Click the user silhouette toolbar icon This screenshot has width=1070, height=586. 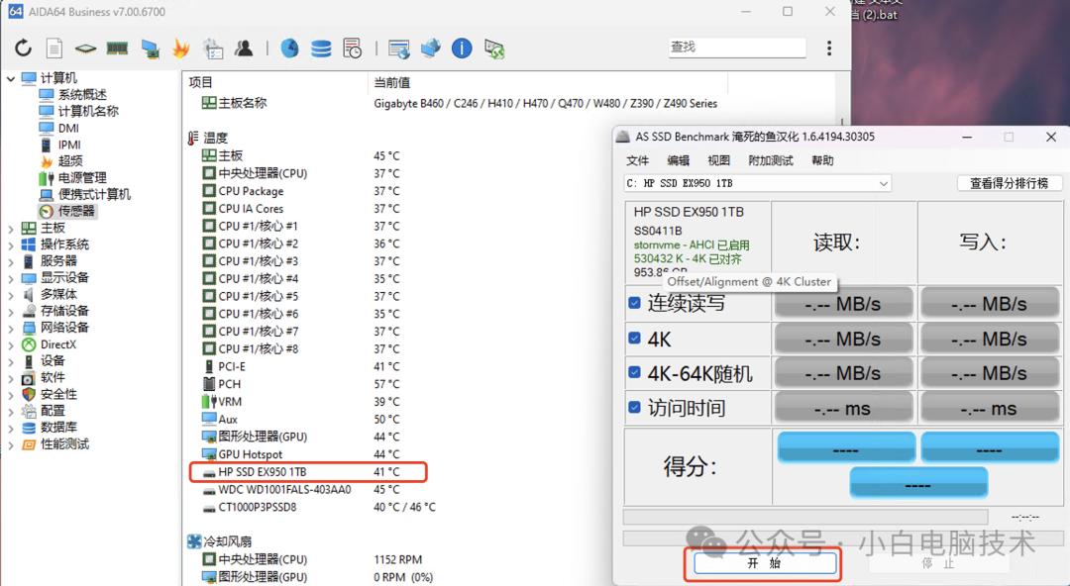point(244,48)
